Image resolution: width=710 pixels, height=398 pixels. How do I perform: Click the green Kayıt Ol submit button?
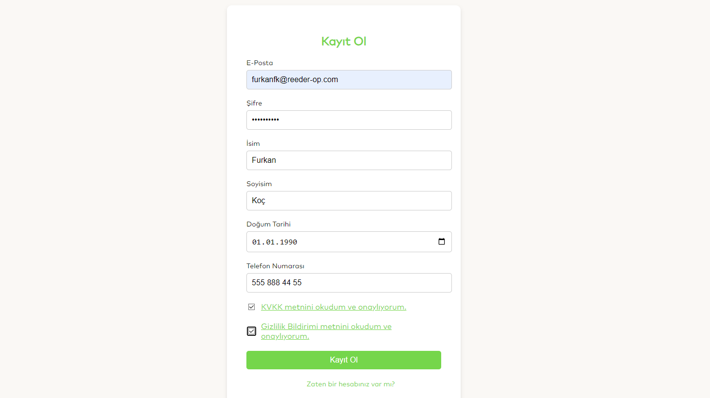tap(344, 360)
